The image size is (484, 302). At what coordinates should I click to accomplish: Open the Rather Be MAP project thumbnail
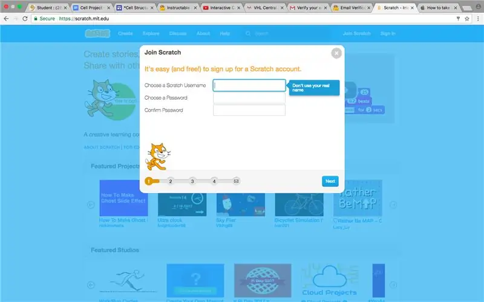(358, 198)
